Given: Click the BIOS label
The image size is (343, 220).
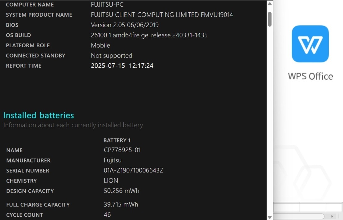Looking at the screenshot, I should tap(12, 25).
